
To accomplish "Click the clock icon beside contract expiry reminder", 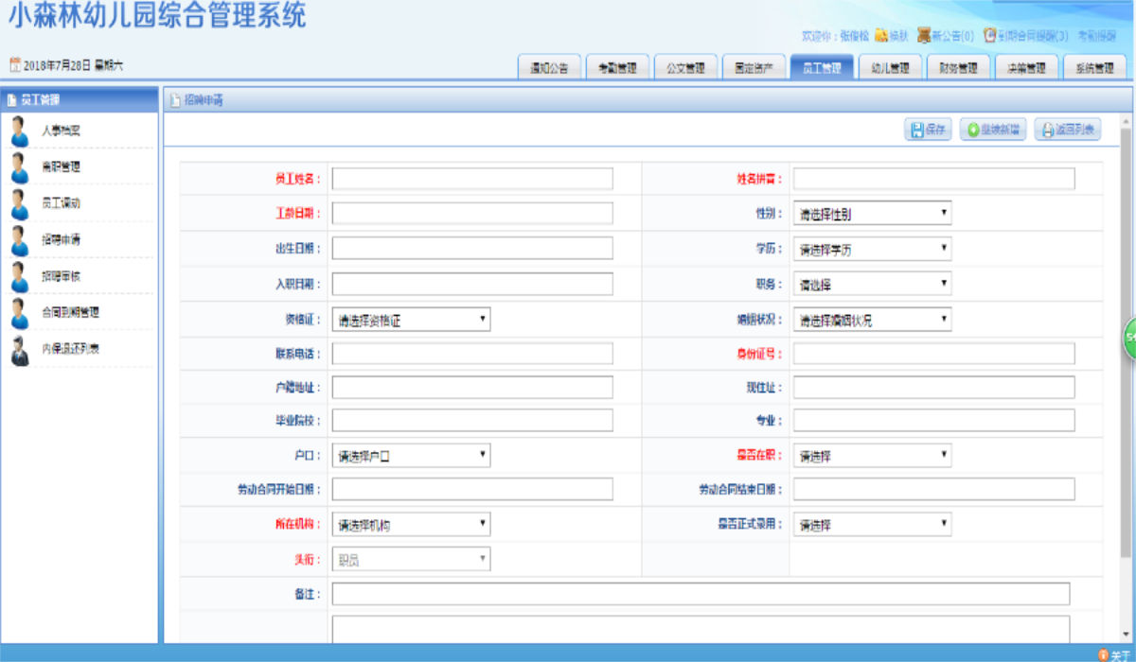I will pyautogui.click(x=990, y=35).
